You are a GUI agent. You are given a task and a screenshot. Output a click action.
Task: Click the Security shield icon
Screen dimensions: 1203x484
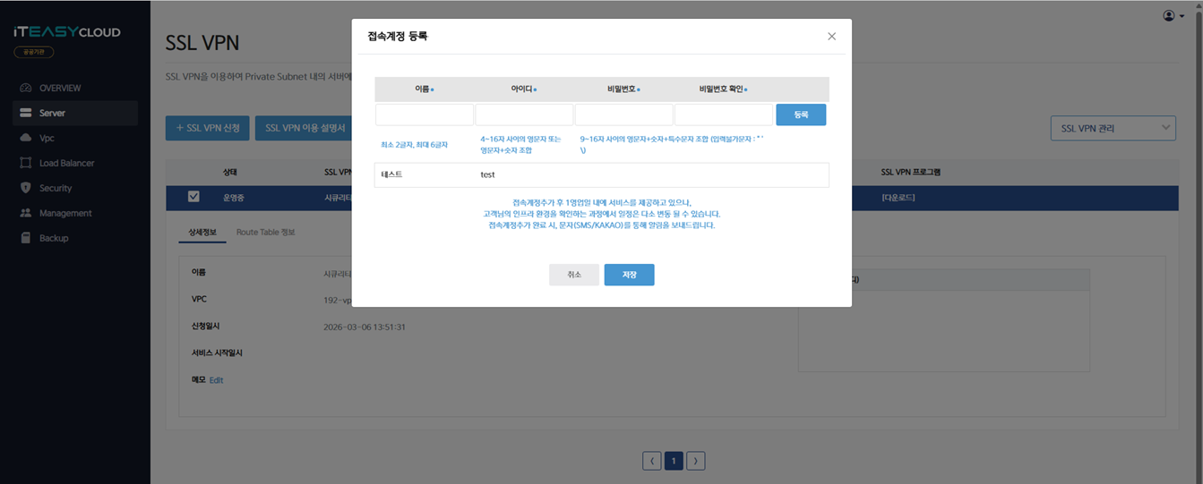click(25, 189)
